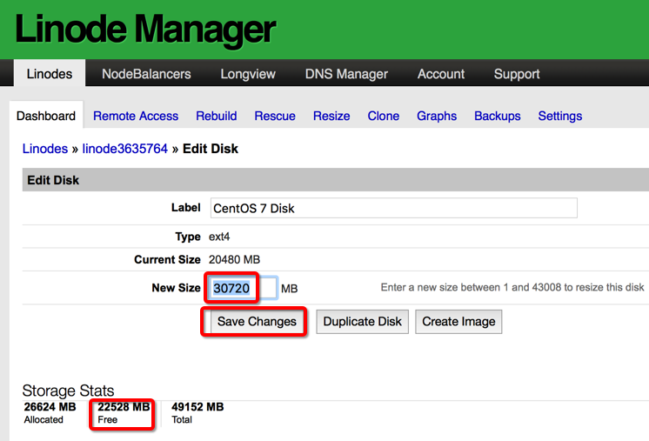Select the '26624 MB' allocated stat
This screenshot has width=649, height=441.
pos(50,407)
